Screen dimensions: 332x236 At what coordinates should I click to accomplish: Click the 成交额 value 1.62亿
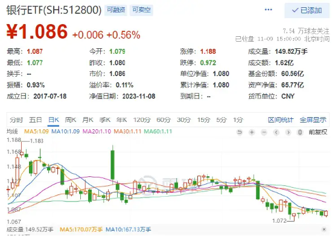[284, 63]
